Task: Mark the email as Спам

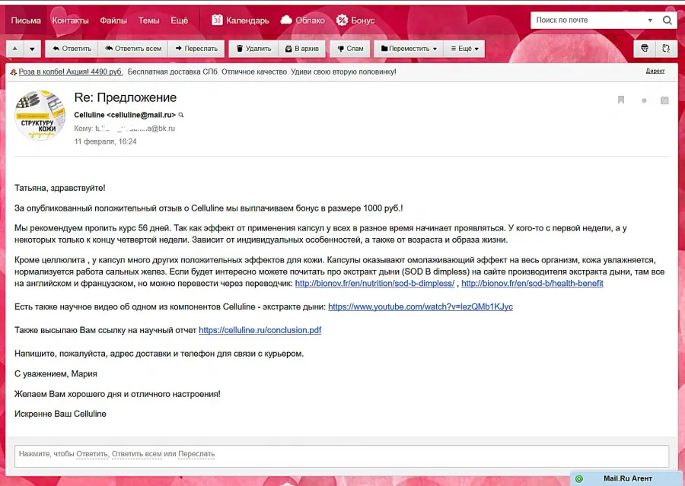Action: [x=350, y=49]
